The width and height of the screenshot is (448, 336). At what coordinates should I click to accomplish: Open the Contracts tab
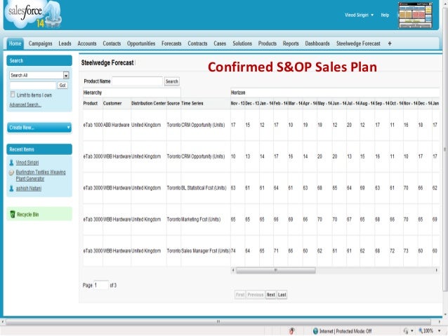click(x=197, y=43)
